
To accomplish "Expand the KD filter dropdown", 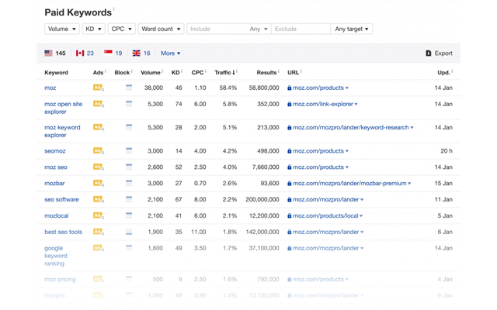I will (x=93, y=29).
